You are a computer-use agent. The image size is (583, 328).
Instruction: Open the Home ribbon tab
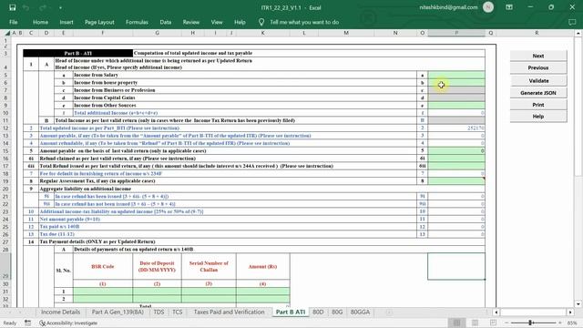[x=40, y=22]
